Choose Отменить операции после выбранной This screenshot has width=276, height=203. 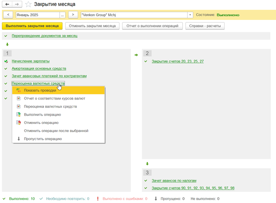coord(56,131)
